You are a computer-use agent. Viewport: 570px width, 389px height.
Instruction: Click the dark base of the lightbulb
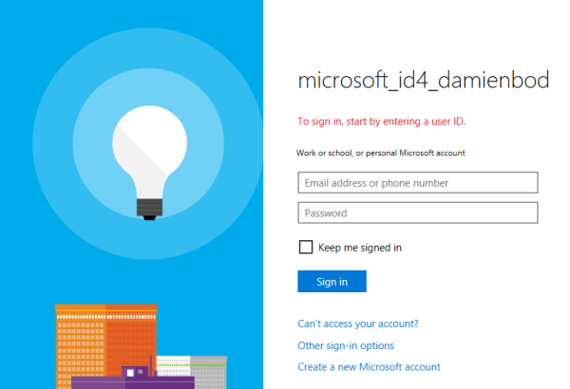145,205
